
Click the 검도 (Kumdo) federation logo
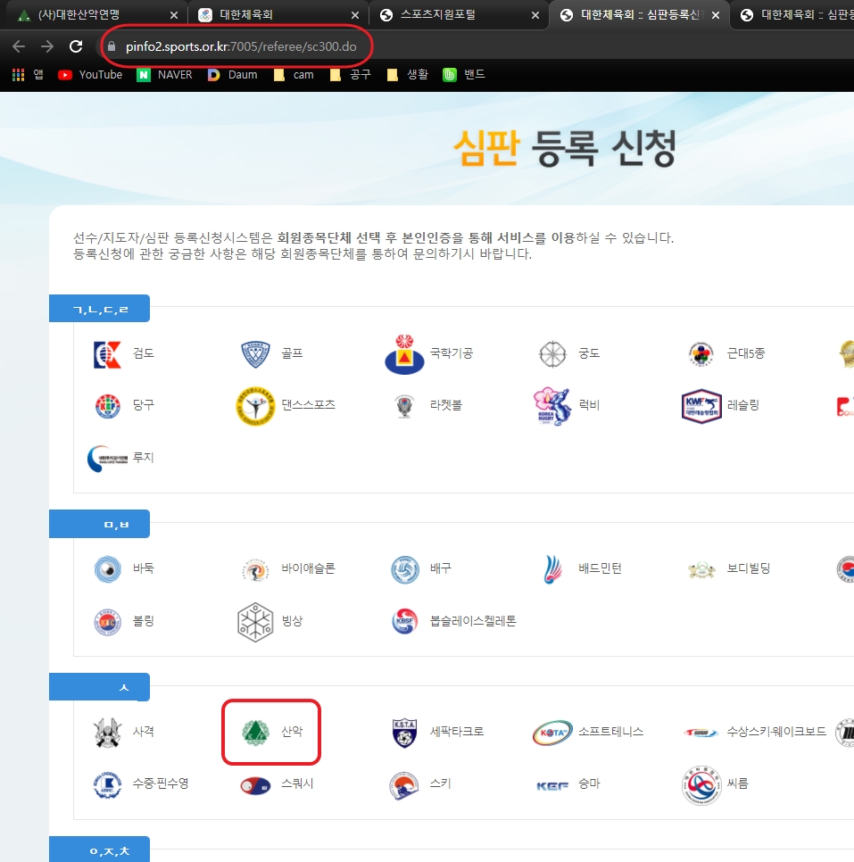tap(107, 354)
